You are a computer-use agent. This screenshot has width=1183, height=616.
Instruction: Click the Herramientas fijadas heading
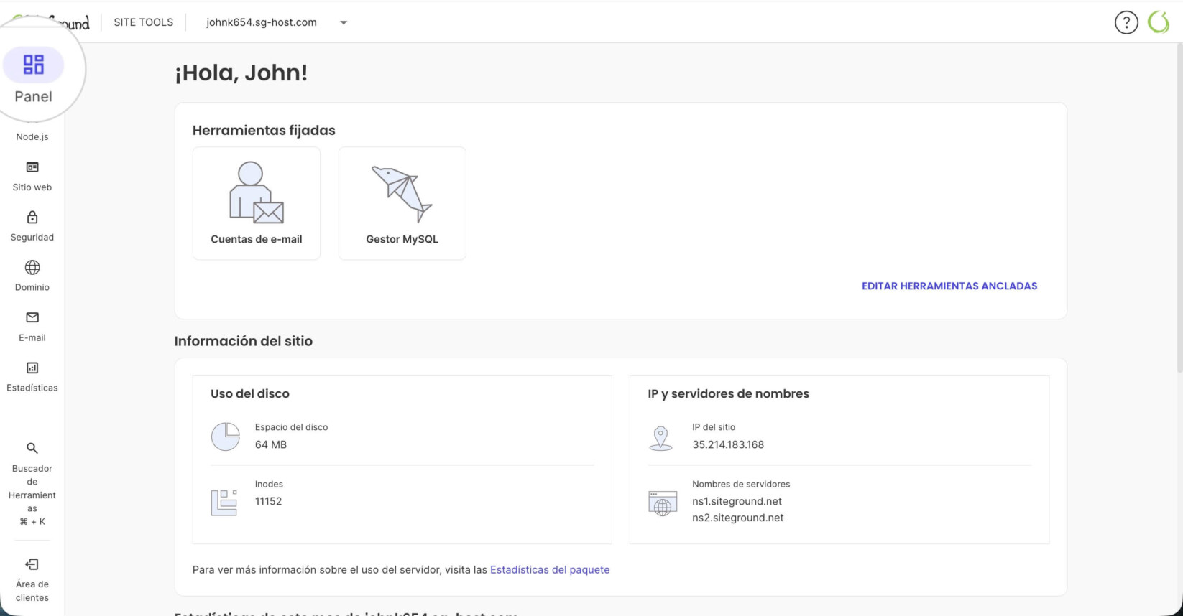point(264,130)
